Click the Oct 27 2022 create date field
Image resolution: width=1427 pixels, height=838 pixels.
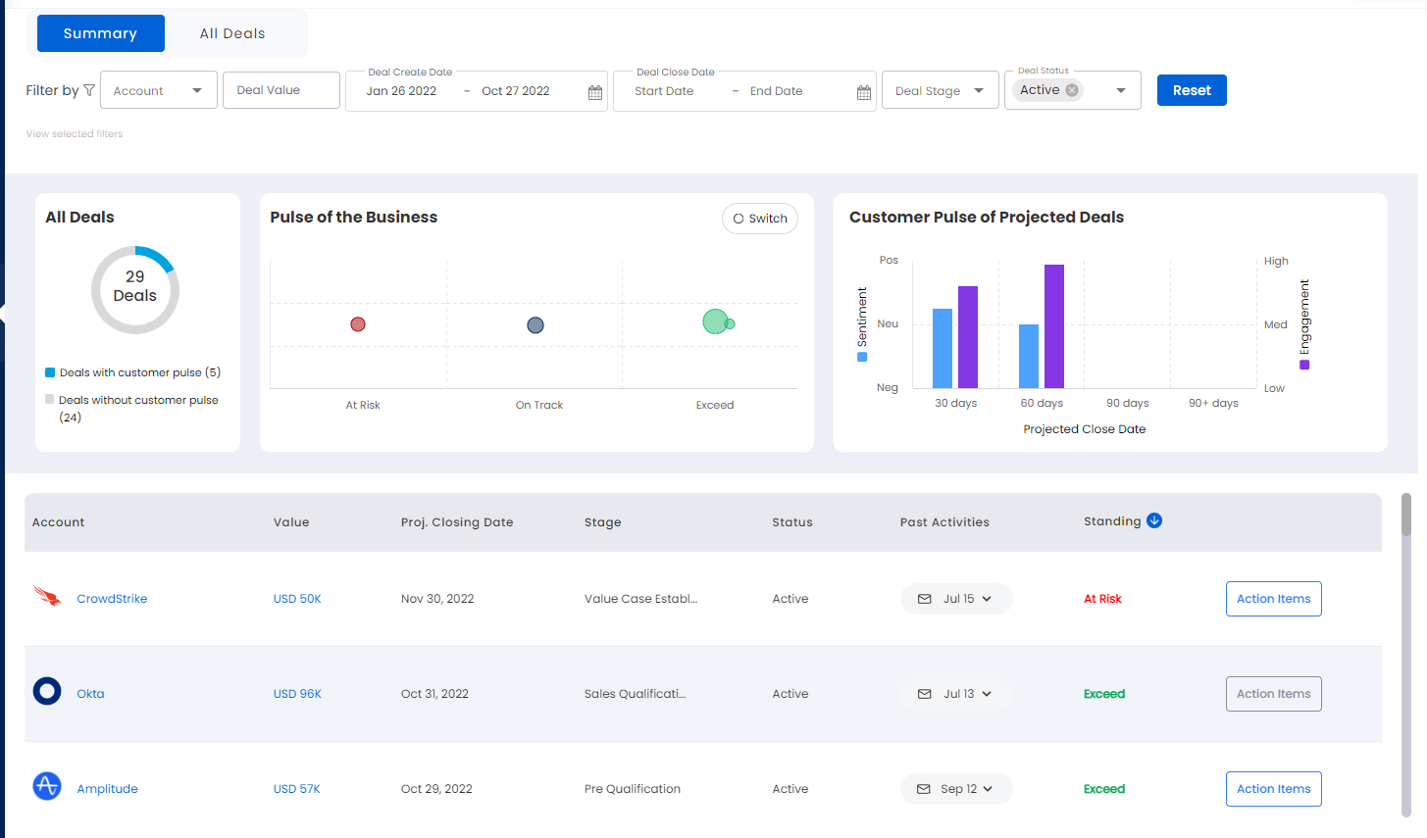click(x=516, y=91)
